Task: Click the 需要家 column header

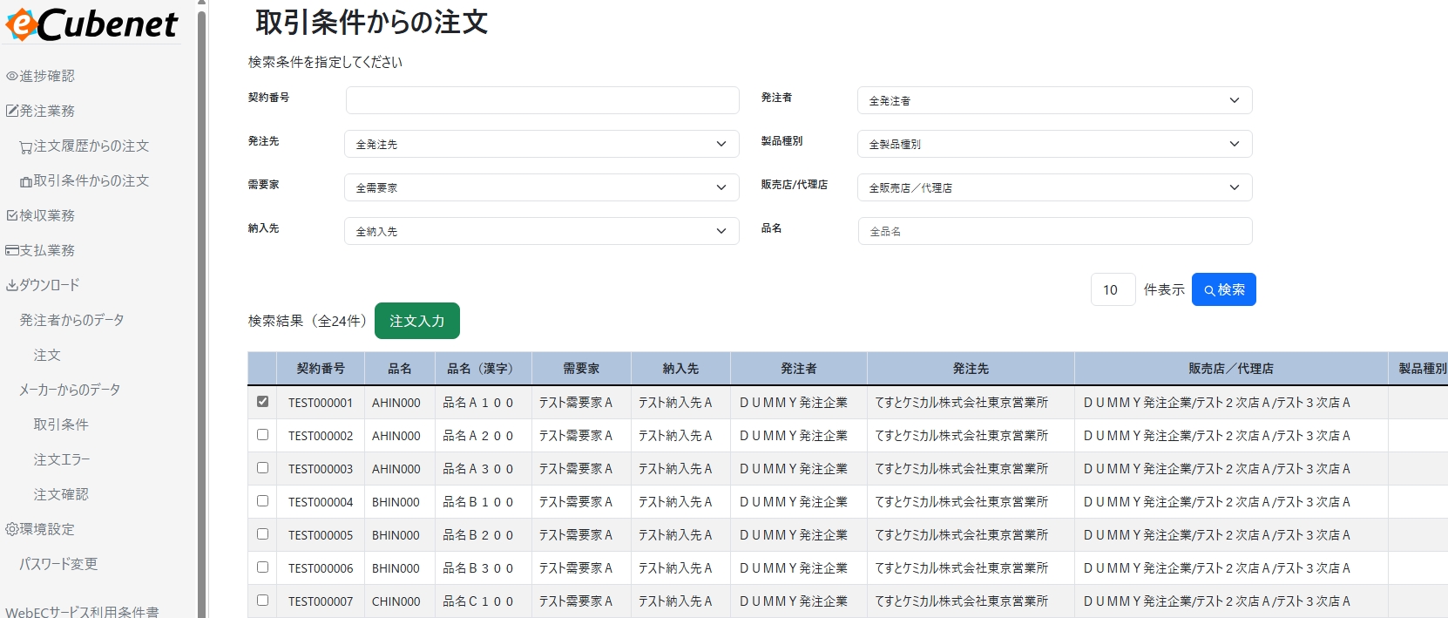Action: pos(581,369)
